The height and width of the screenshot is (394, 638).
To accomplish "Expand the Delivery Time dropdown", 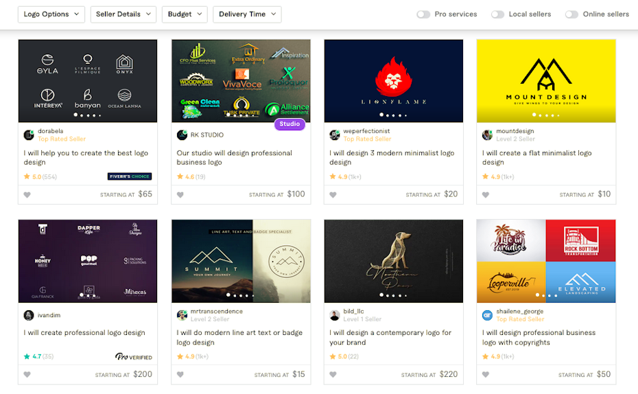I will click(x=247, y=14).
